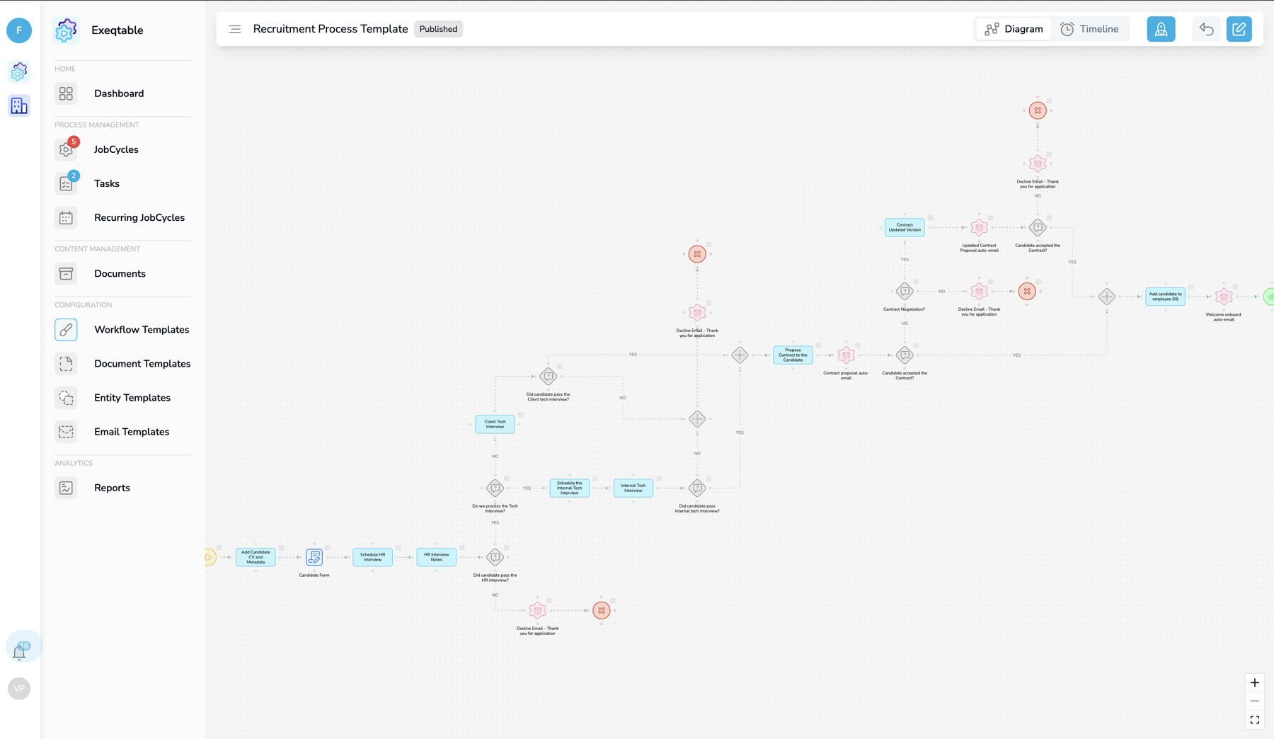Open the VP profile avatar
This screenshot has height=739, width=1274.
coord(19,688)
